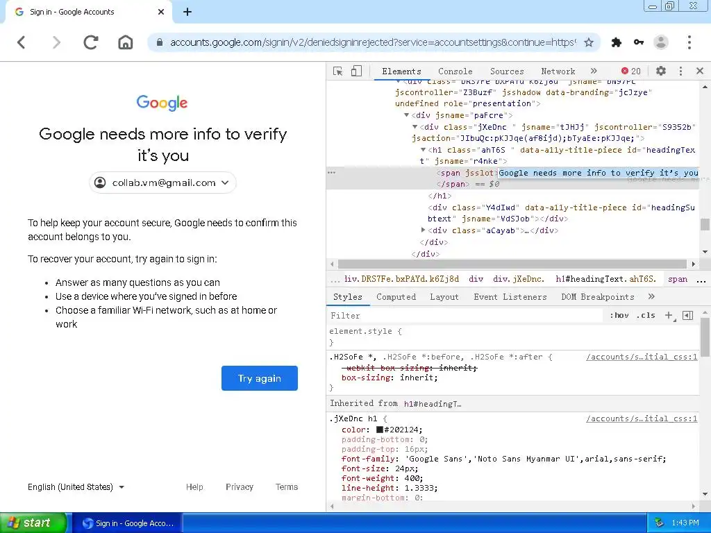Viewport: 711px width, 533px height.
Task: Switch to the Console tab
Action: (455, 71)
